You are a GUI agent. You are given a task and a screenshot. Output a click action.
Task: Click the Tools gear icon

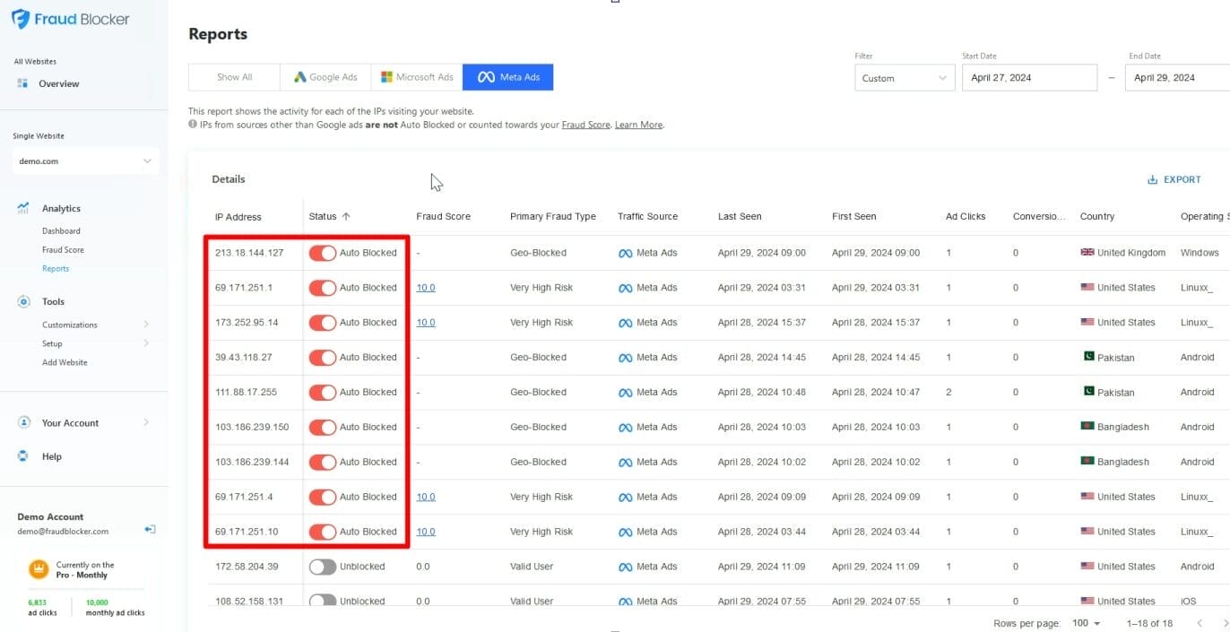tap(23, 302)
